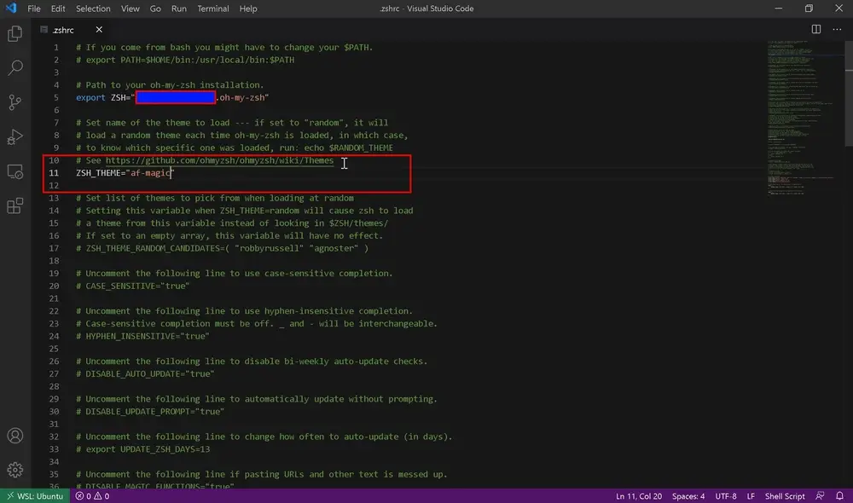Open the Accounts menu icon
Screen dimensions: 853x503
[x=15, y=436]
